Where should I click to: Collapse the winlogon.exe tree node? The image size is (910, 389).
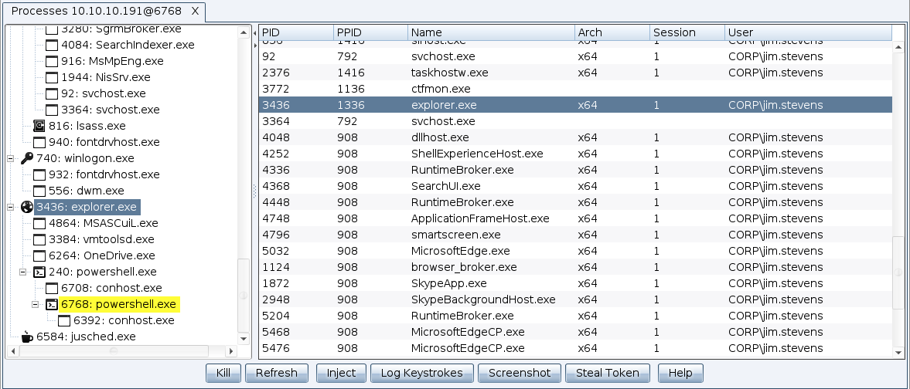pyautogui.click(x=11, y=158)
